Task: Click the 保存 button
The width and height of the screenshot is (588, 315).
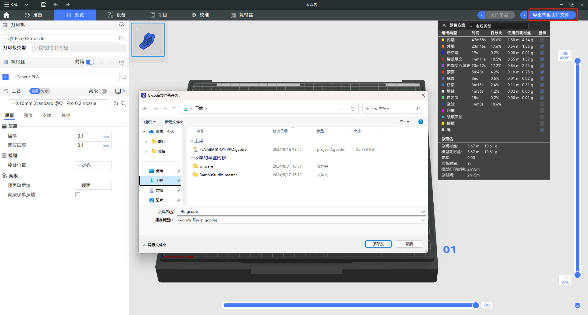Action: 378,244
